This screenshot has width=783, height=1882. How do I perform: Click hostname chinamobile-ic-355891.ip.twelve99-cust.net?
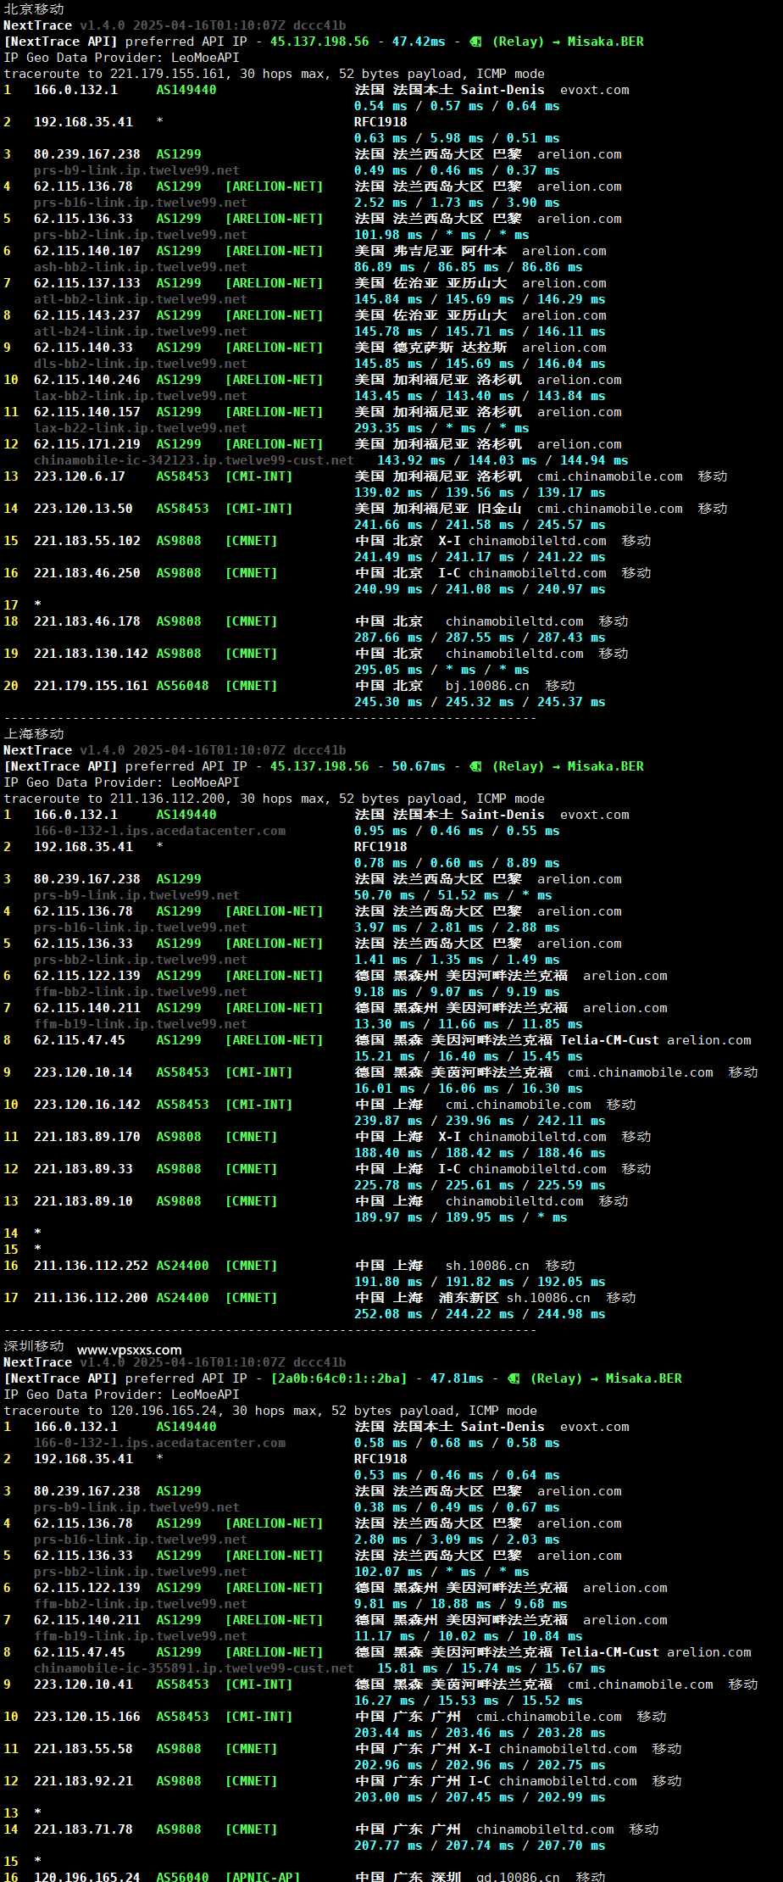(x=194, y=1668)
